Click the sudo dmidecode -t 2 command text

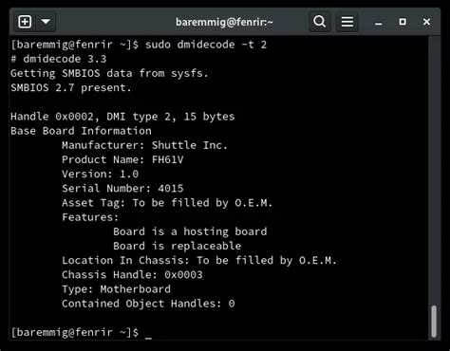pyautogui.click(x=206, y=45)
